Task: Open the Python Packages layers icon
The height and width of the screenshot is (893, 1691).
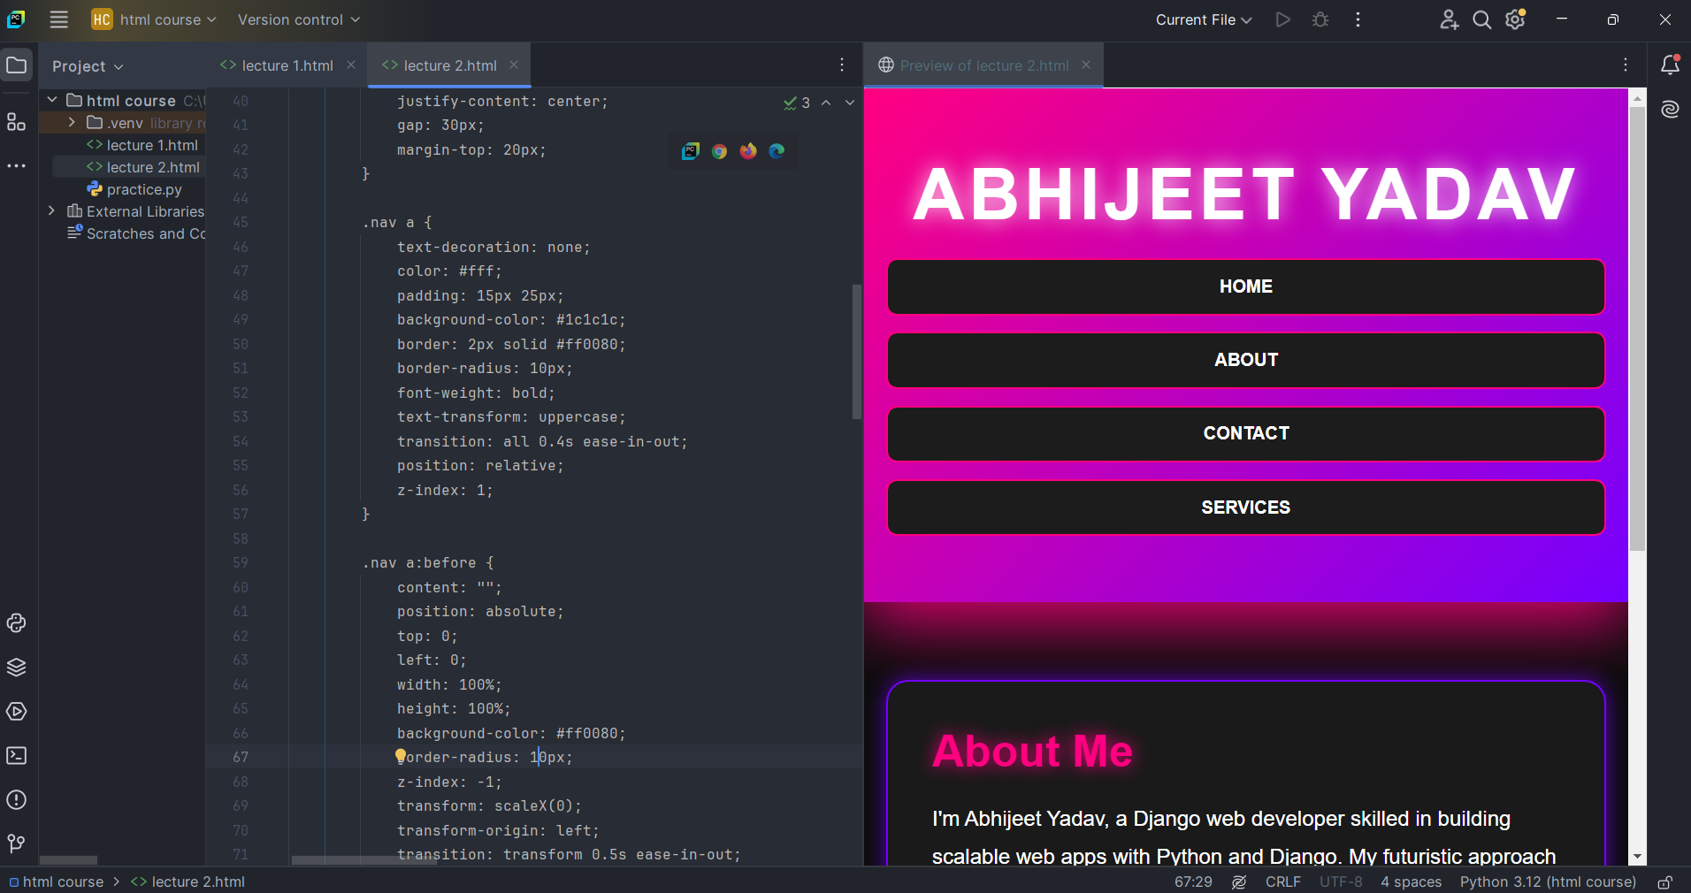Action: pyautogui.click(x=17, y=668)
